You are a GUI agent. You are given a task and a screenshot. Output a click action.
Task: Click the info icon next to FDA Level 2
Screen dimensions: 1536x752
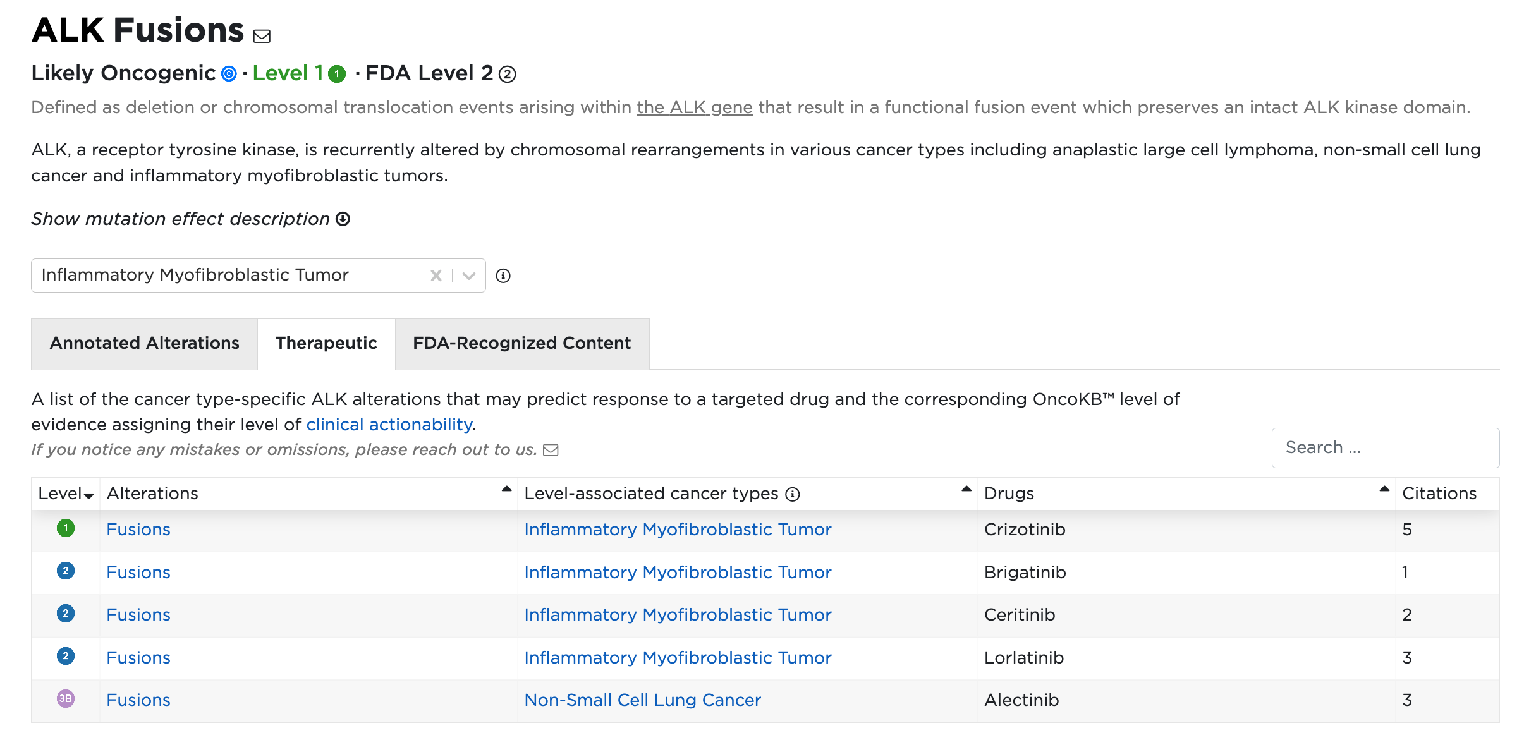[506, 75]
